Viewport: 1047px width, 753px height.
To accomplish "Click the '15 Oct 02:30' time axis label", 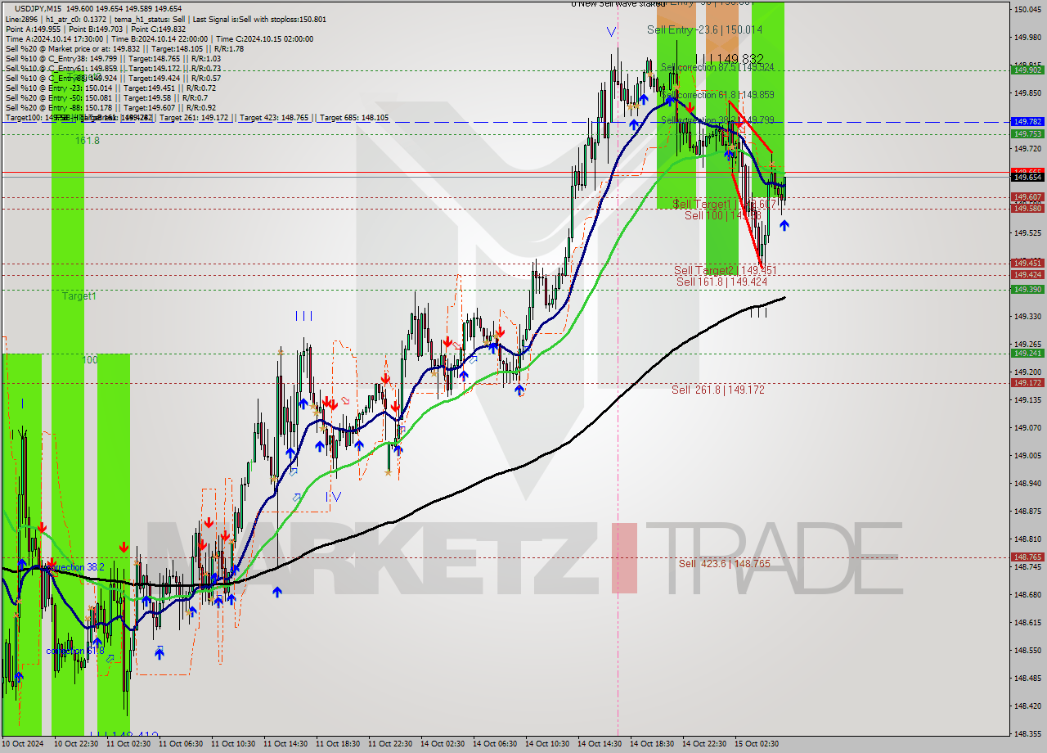I will pyautogui.click(x=757, y=744).
